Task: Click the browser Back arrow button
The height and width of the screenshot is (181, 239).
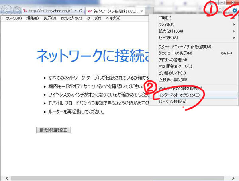Action: click(x=6, y=10)
